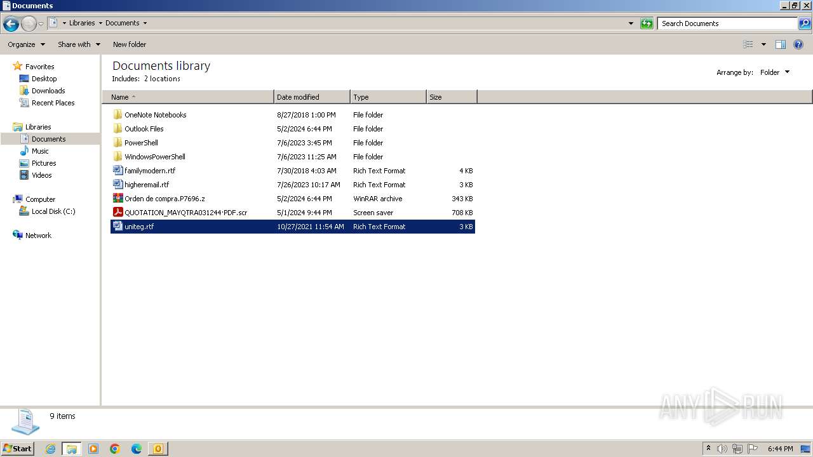This screenshot has height=457, width=813.
Task: Sort by the Name column header
Action: 188,97
